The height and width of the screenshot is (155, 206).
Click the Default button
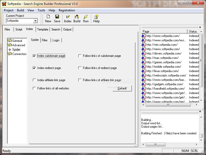[x=122, y=88]
